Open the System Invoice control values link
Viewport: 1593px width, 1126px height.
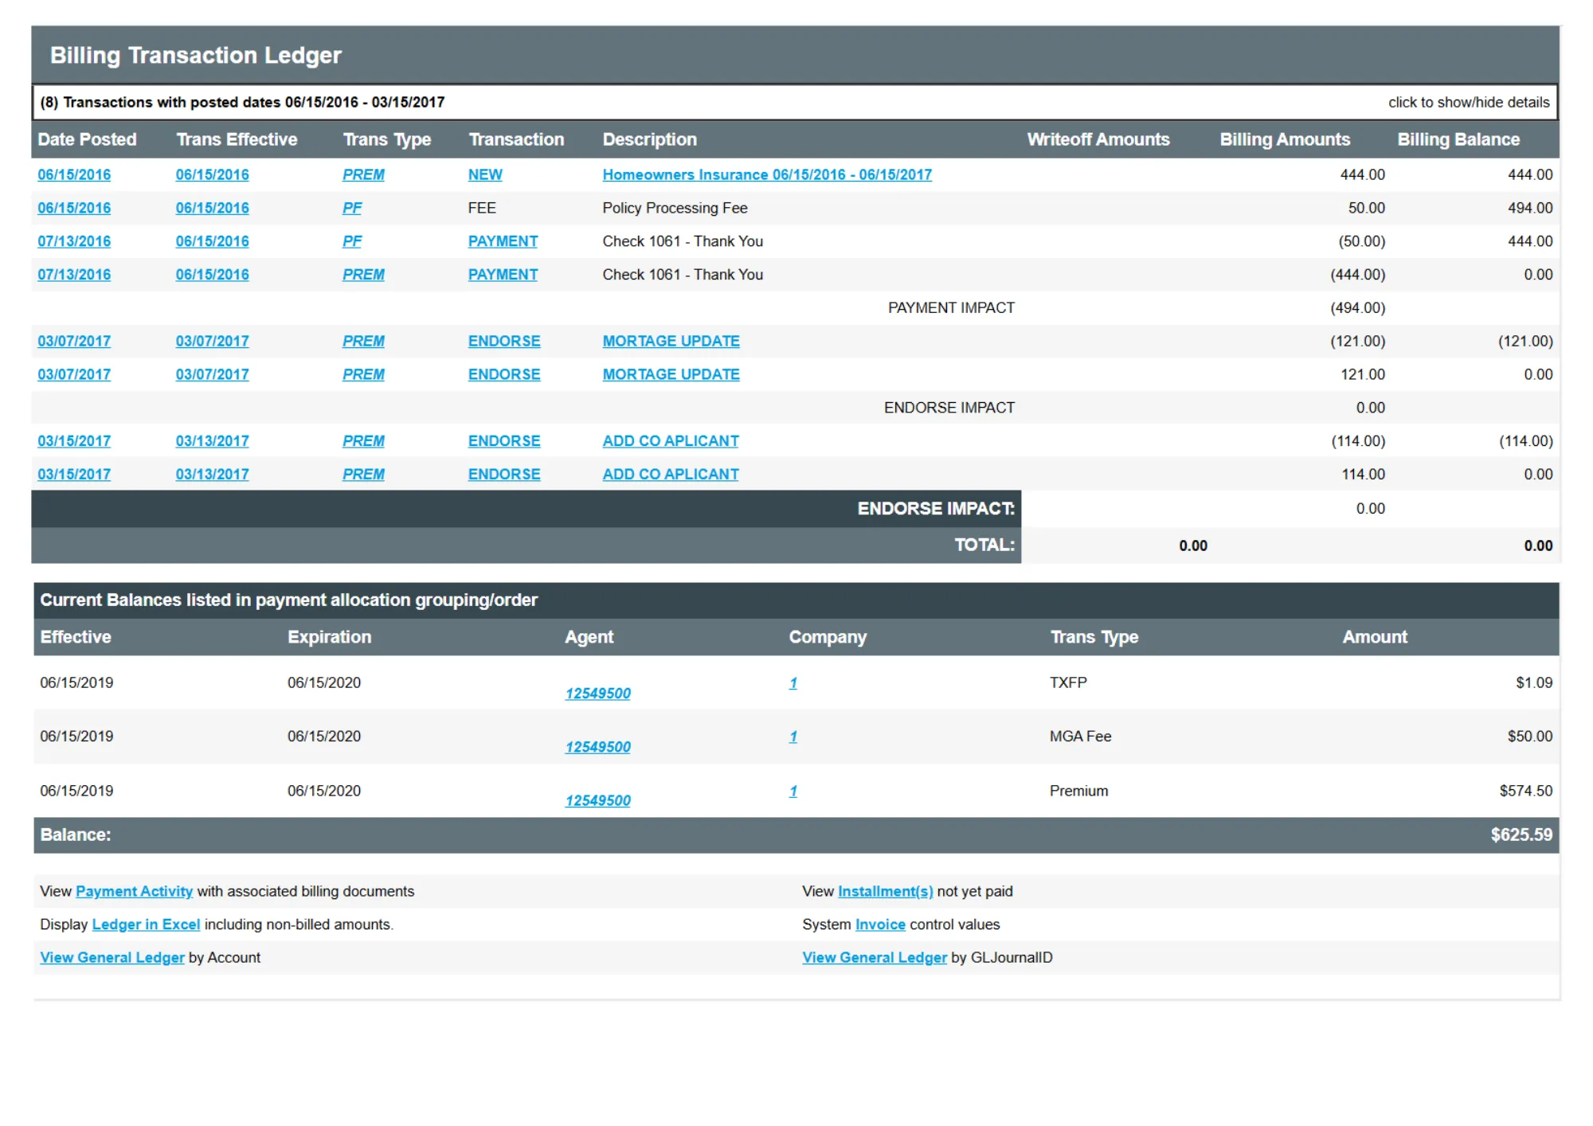(x=879, y=925)
